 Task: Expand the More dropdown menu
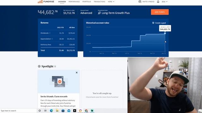(x=111, y=2)
